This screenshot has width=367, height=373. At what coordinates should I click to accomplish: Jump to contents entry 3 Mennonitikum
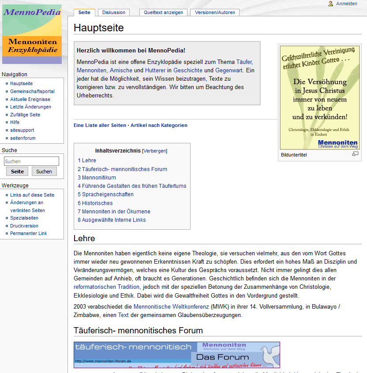click(97, 177)
